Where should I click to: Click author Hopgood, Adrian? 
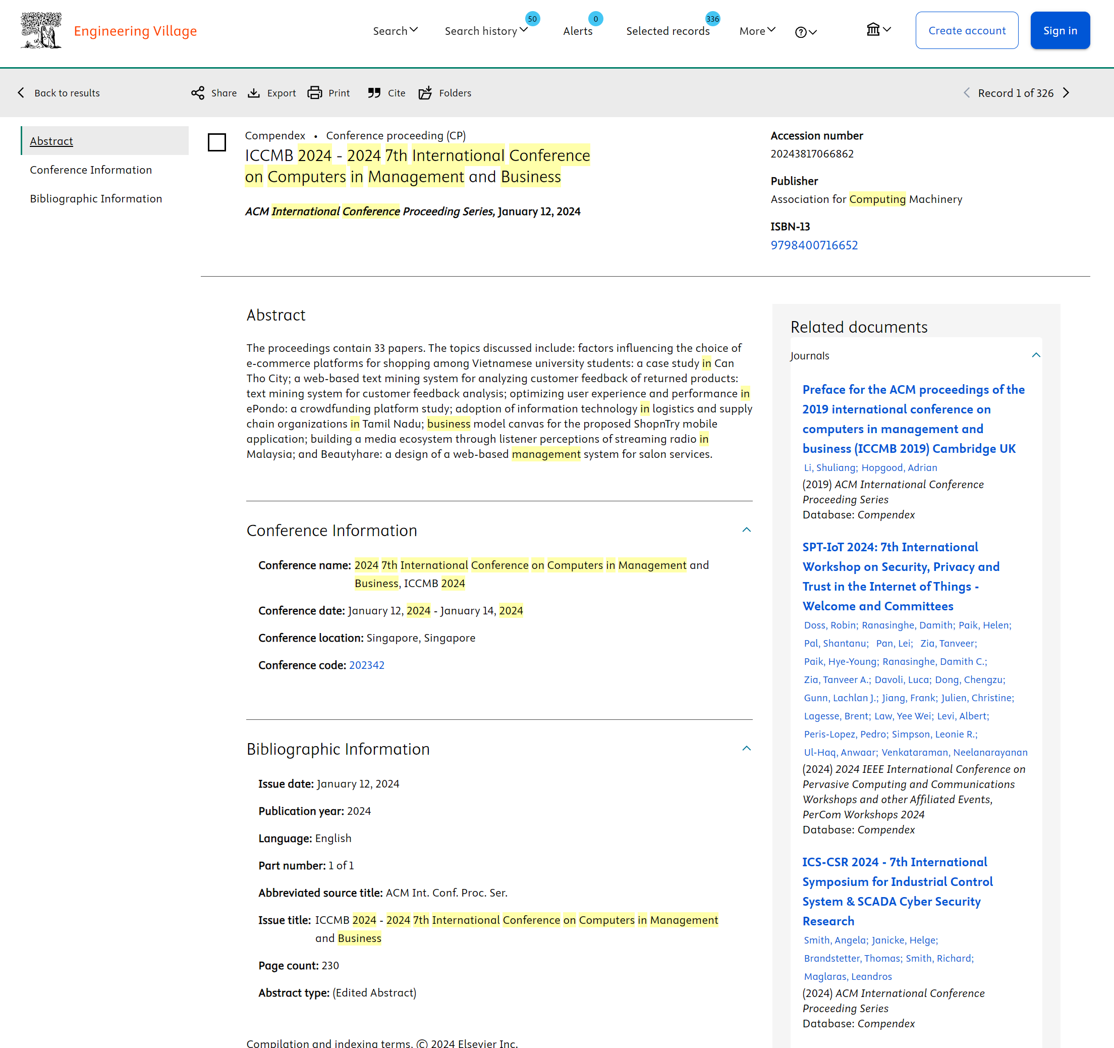pos(899,467)
